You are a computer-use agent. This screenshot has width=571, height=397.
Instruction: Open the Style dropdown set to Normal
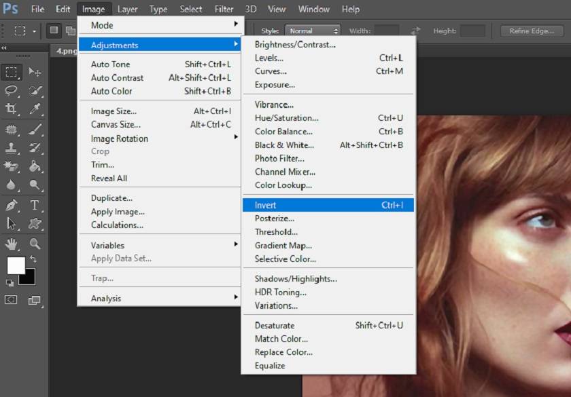(x=312, y=31)
